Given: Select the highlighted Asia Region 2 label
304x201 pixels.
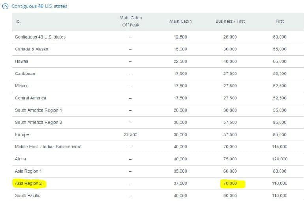Looking at the screenshot, I should 28,183.
